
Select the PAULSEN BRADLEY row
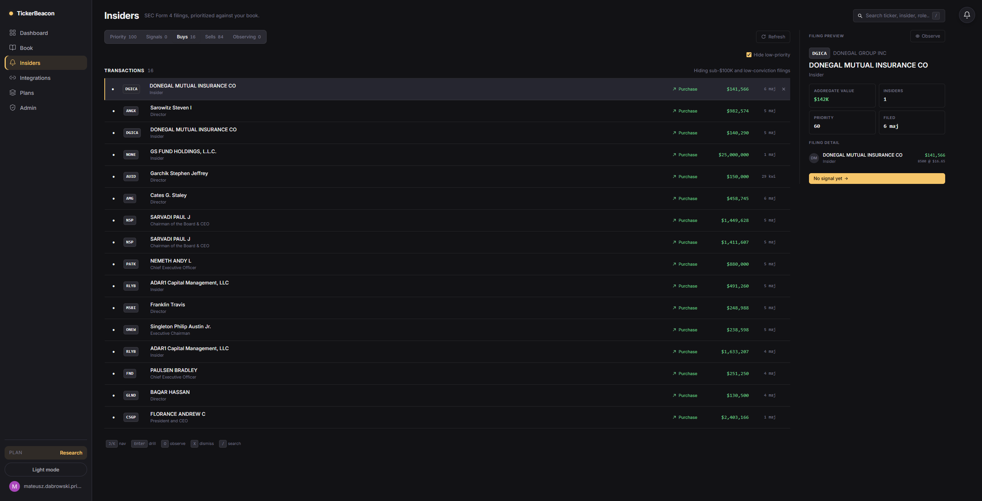pos(447,374)
